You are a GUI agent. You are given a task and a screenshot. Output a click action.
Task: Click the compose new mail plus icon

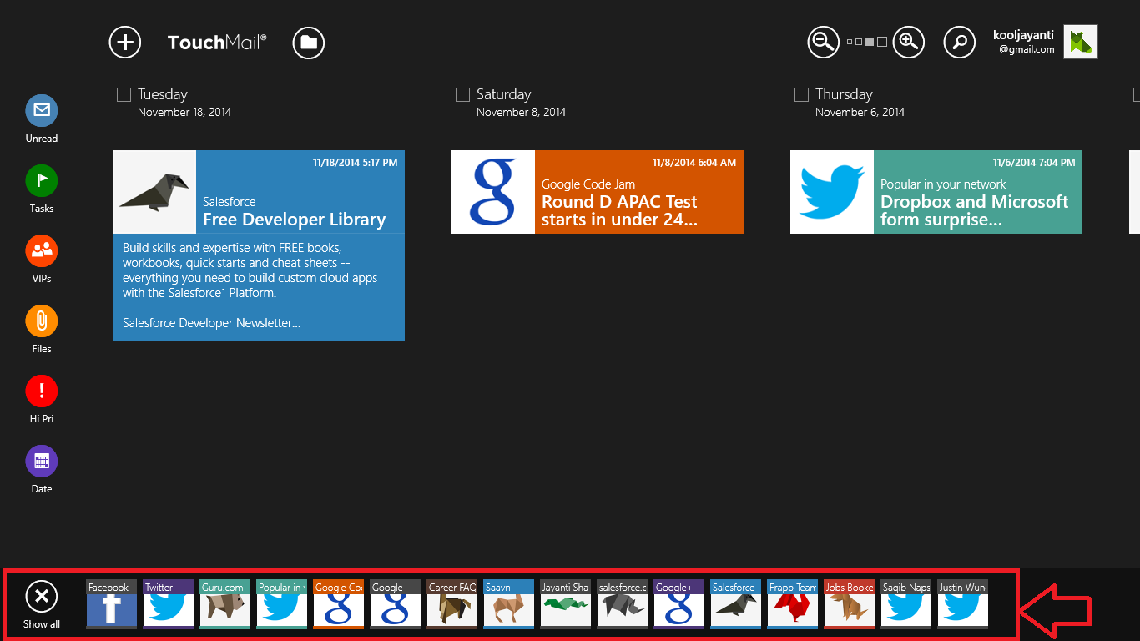pos(125,42)
